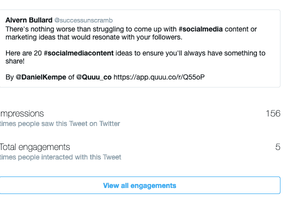Click the 'marketing ideas that would resonate' line
Screen dimensions: 286x198
click(x=94, y=37)
